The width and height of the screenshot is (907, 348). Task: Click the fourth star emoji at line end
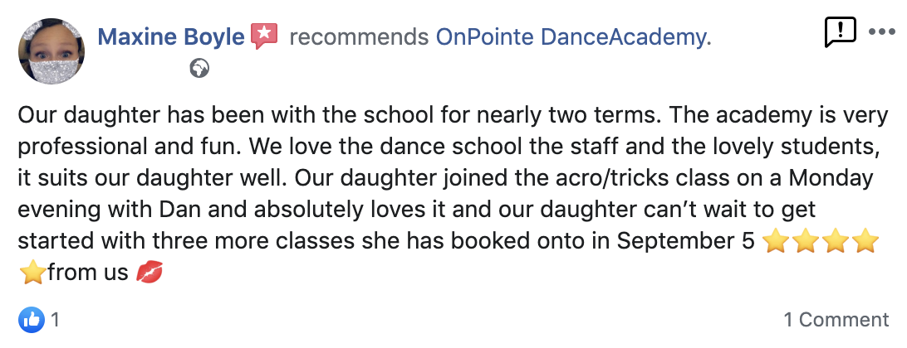(x=865, y=242)
